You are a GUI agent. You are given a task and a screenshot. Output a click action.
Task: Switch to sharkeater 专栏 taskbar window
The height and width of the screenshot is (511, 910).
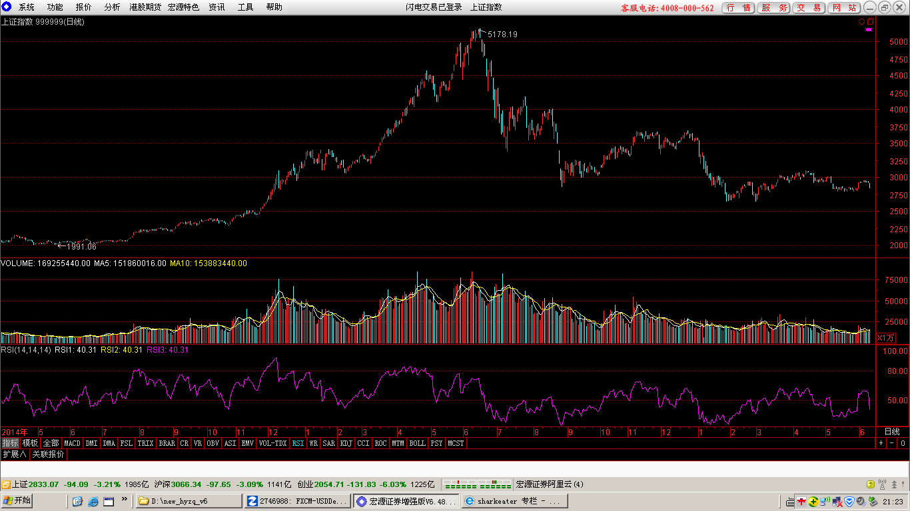click(x=514, y=501)
